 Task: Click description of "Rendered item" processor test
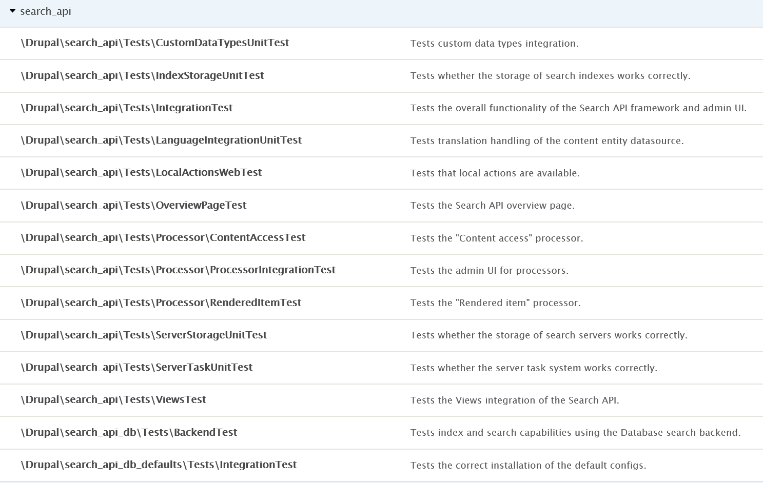tap(496, 303)
